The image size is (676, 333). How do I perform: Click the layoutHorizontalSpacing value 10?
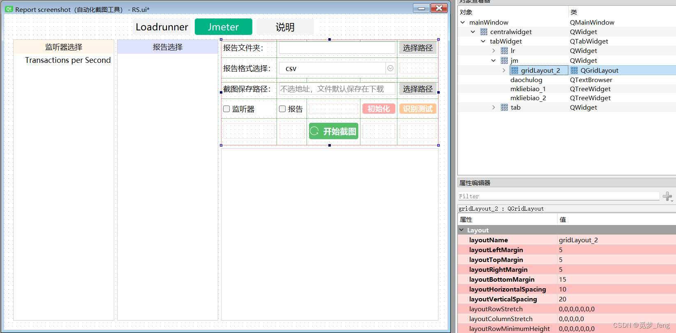tap(562, 289)
